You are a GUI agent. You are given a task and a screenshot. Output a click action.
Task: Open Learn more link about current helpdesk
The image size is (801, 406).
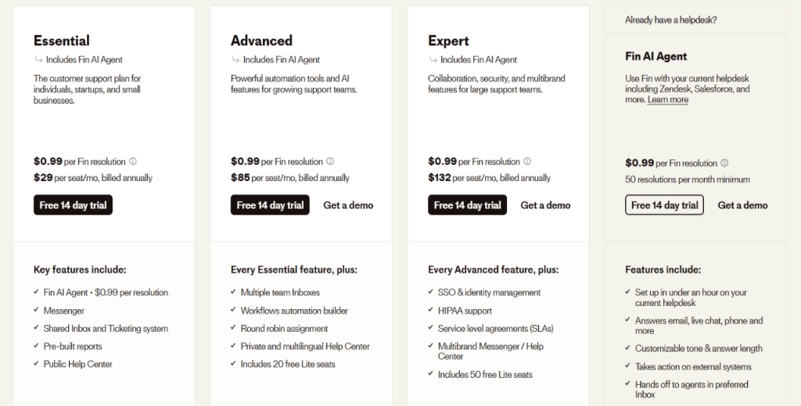(668, 100)
